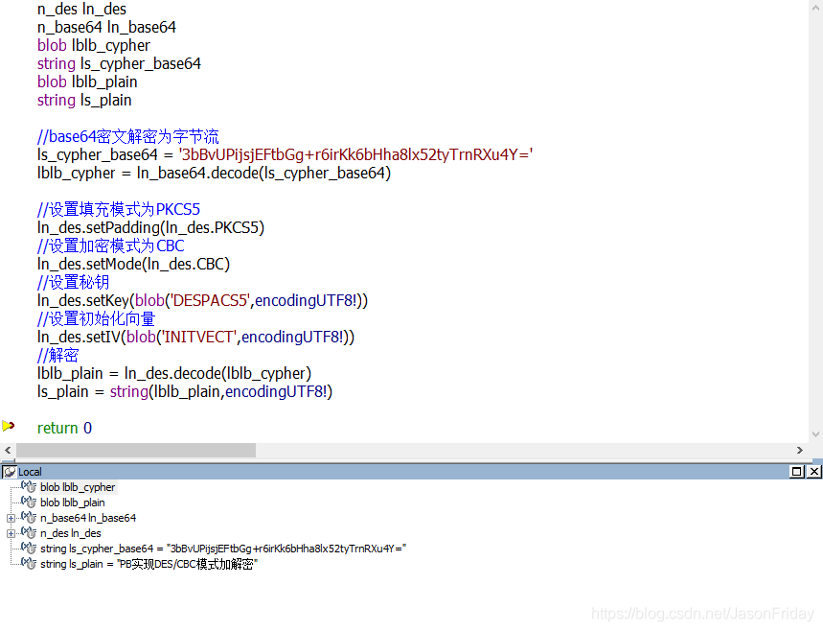Close the Local variables panel

pyautogui.click(x=813, y=472)
